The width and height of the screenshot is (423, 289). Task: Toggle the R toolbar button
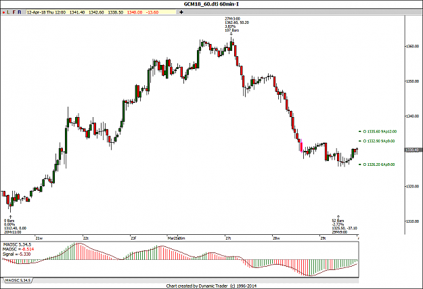point(20,12)
